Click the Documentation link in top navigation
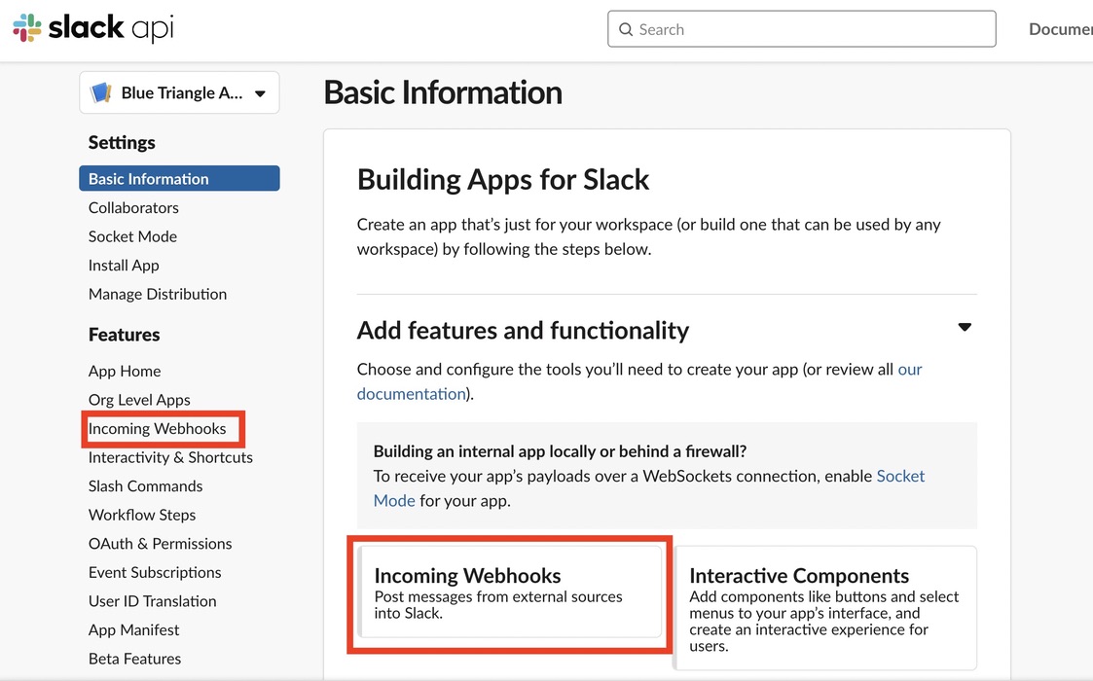Viewport: 1093px width, 681px height. [1061, 29]
